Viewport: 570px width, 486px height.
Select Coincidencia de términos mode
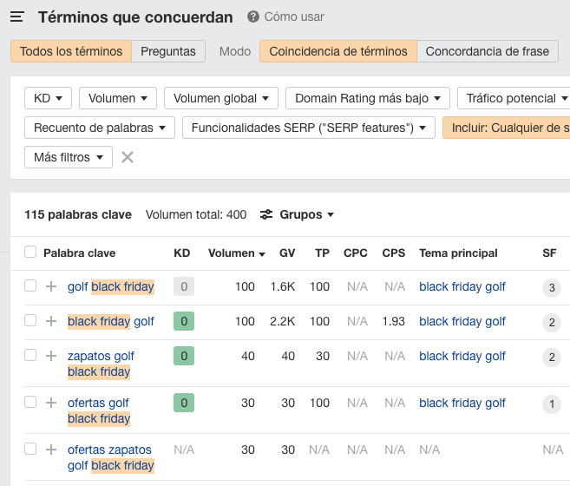point(338,51)
